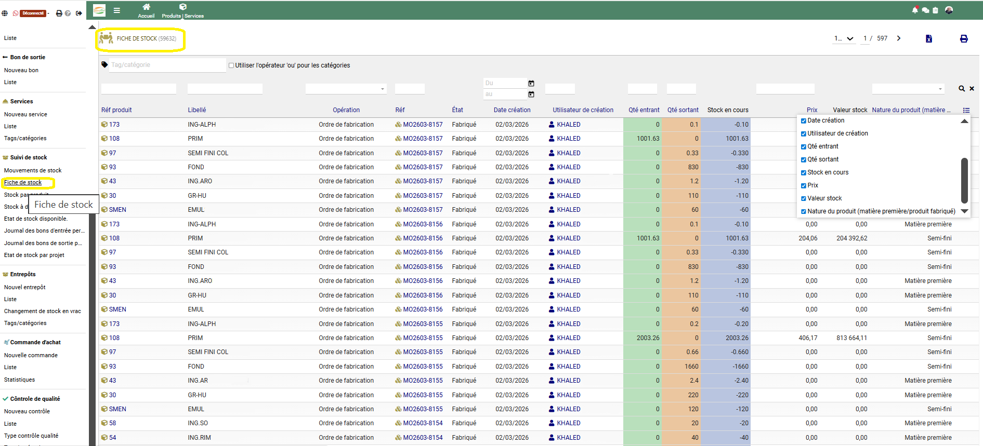Click the current page number field
Image resolution: width=983 pixels, height=446 pixels.
point(865,38)
